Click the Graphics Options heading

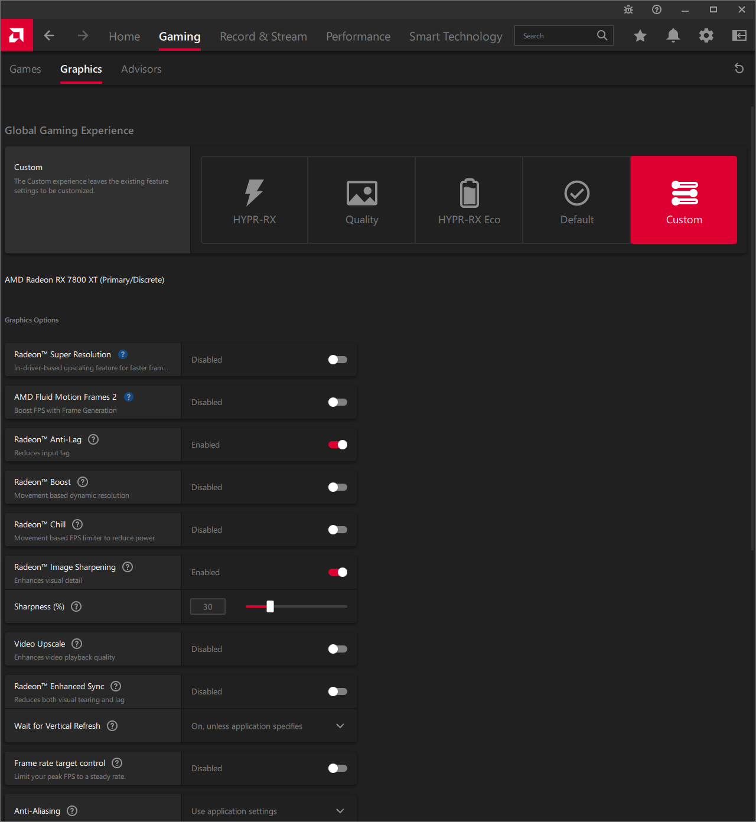click(32, 320)
